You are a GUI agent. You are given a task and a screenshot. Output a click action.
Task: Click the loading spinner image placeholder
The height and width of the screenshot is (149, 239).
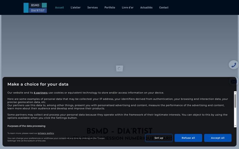pos(119,69)
